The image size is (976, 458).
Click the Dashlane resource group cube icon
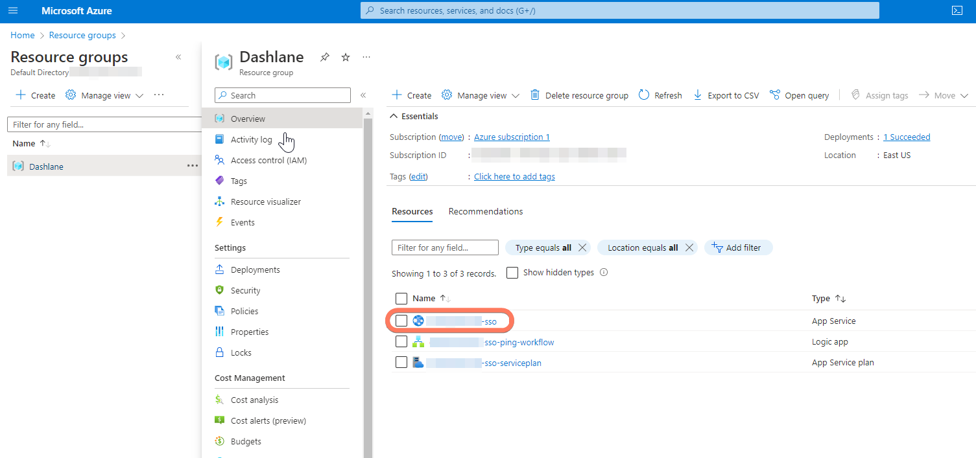pos(224,62)
